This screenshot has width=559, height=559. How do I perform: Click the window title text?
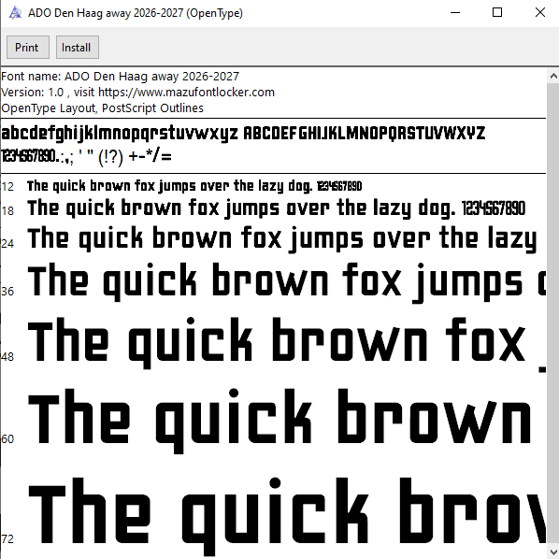pyautogui.click(x=136, y=13)
